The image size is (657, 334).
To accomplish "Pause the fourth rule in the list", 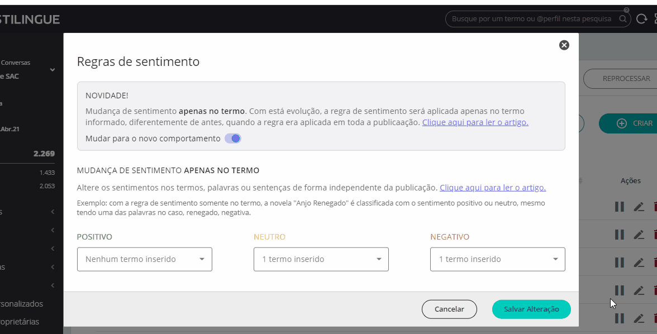I will coord(619,290).
